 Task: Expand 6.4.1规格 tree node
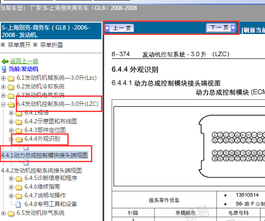[11, 113]
